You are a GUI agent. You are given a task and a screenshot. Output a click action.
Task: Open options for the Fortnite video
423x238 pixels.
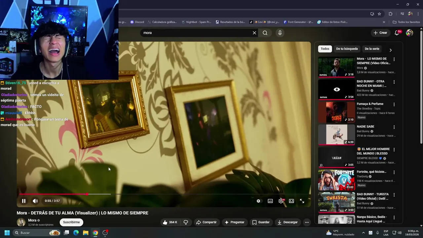(394, 172)
